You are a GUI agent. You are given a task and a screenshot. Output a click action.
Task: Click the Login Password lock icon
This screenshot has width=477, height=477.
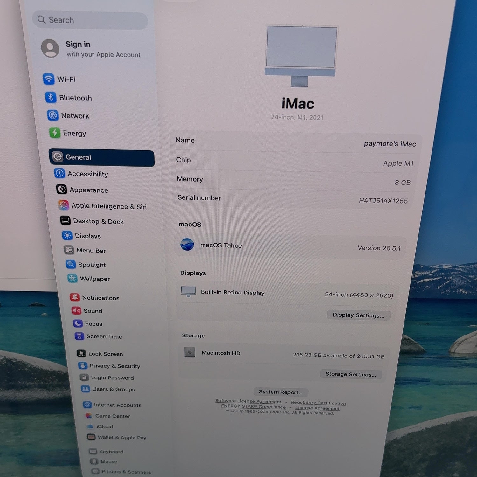(84, 377)
